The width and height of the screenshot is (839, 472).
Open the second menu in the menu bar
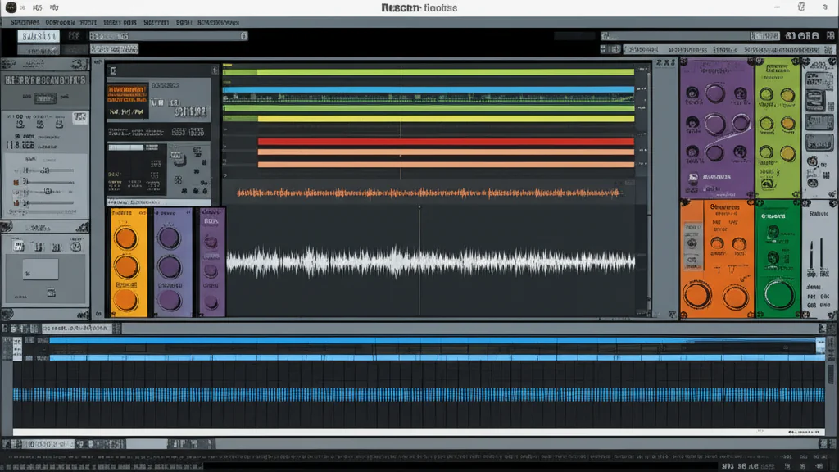tap(60, 22)
